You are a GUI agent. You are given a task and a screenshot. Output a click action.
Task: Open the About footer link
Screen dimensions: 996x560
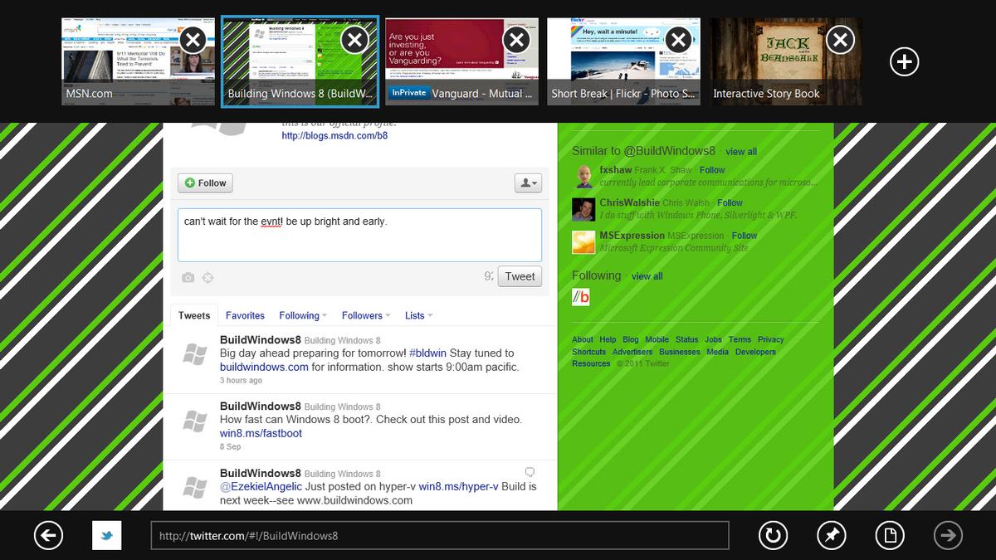(583, 339)
